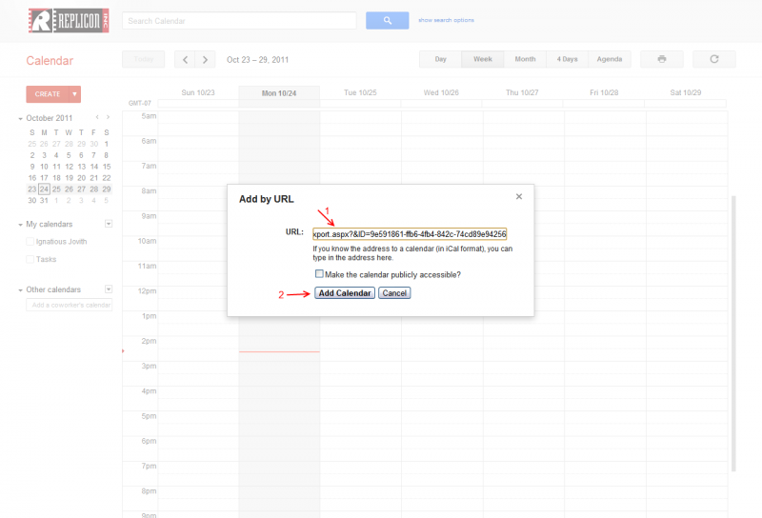Go to previous week arrow

pyautogui.click(x=185, y=59)
